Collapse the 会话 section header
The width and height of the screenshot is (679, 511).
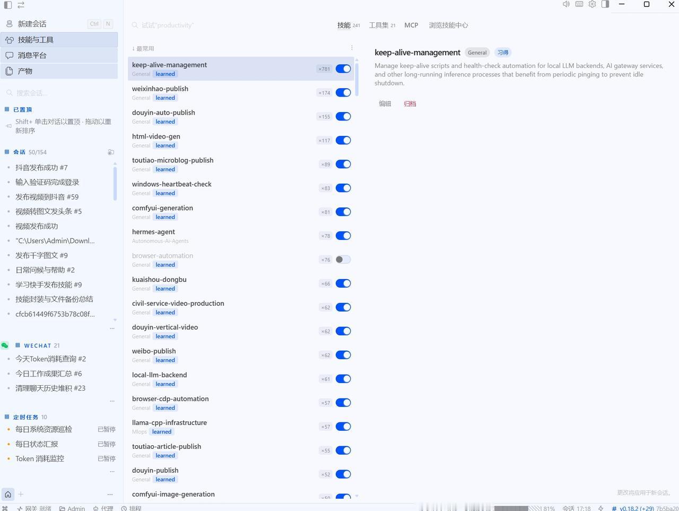pyautogui.click(x=25, y=152)
